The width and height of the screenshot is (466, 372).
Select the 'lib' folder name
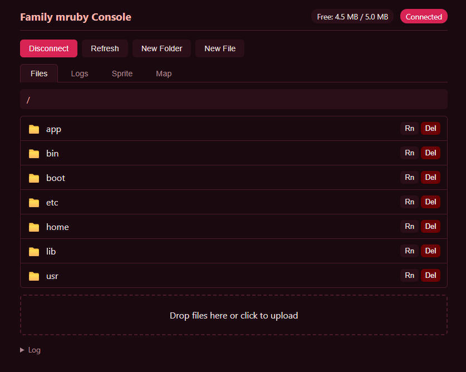pos(51,252)
